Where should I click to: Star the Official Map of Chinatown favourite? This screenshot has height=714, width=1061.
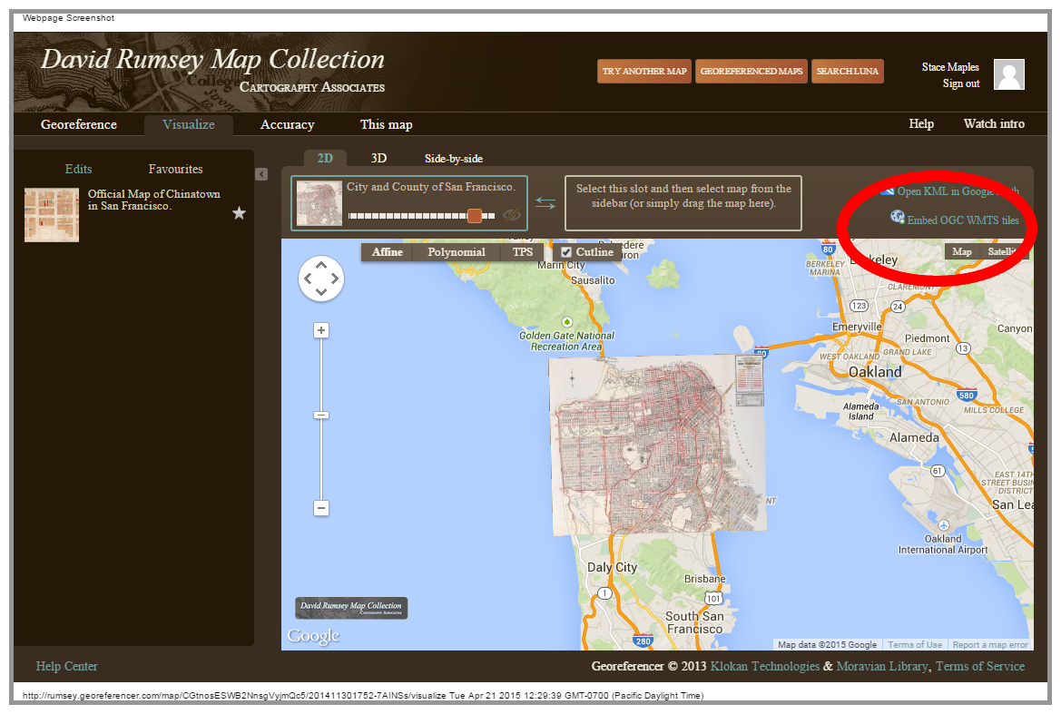tap(239, 214)
